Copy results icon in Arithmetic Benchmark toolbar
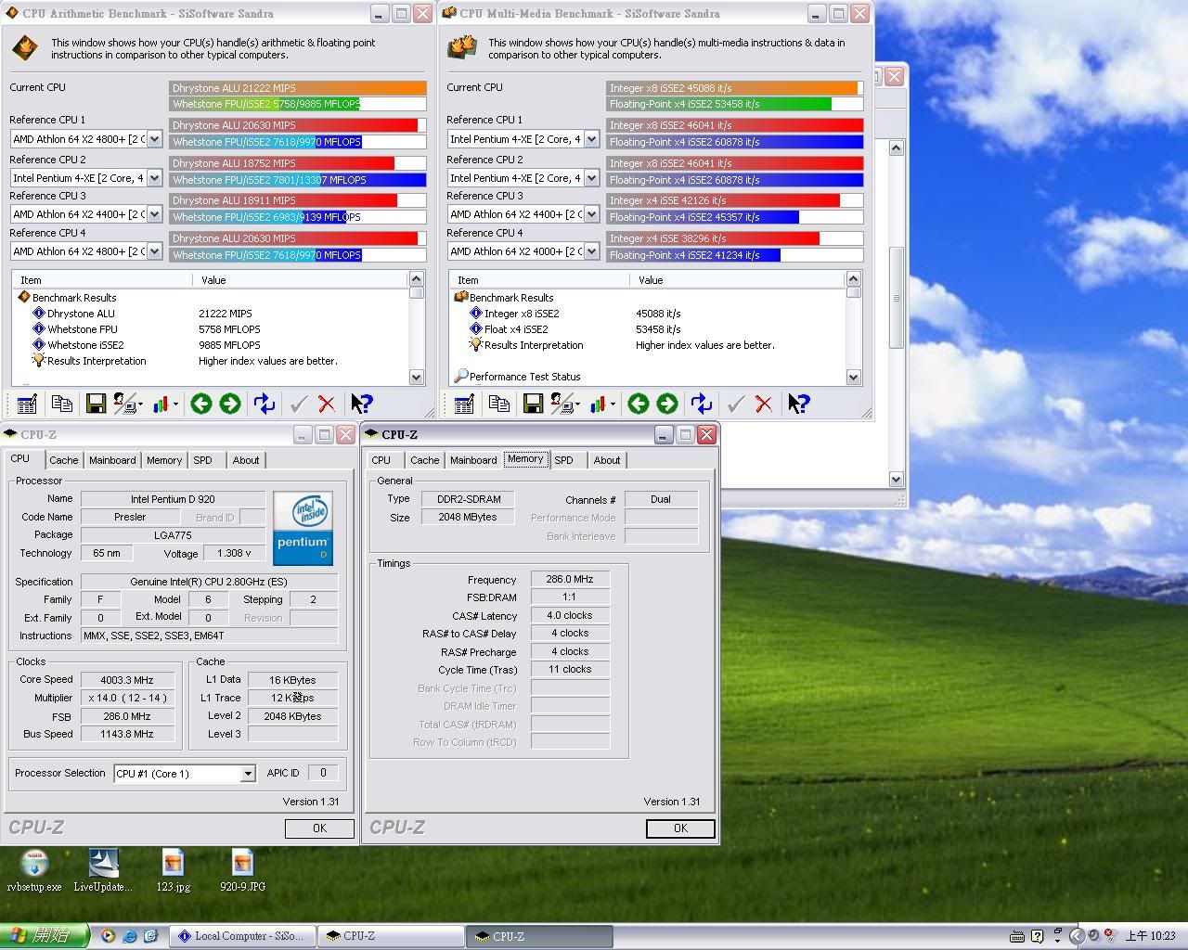The height and width of the screenshot is (950, 1188). coord(62,404)
